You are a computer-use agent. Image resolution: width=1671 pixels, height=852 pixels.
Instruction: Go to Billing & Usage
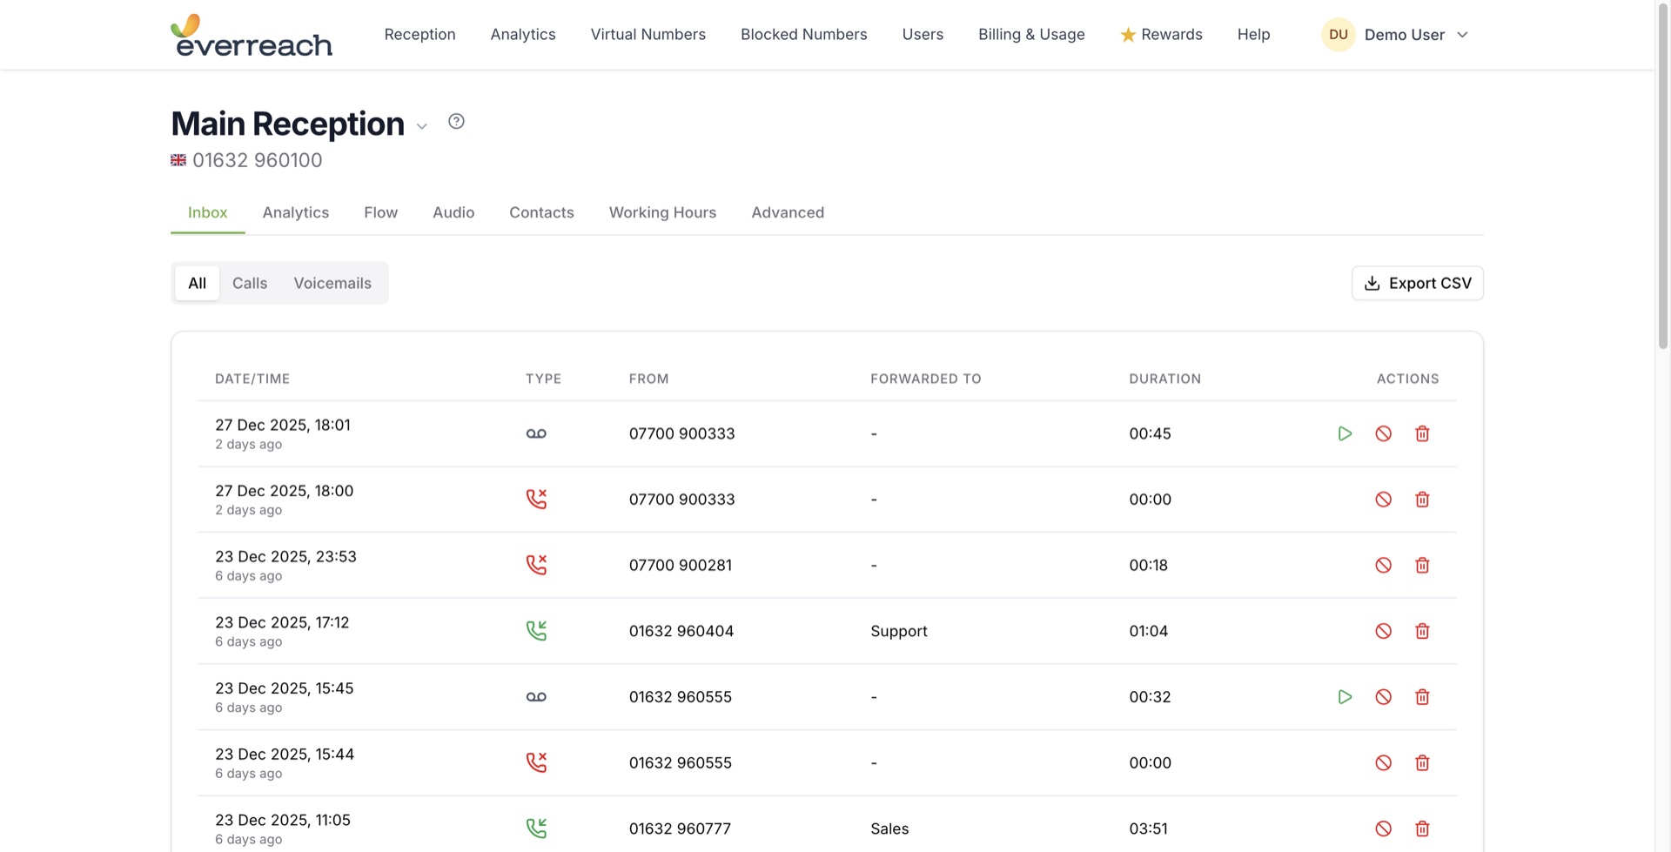point(1031,34)
